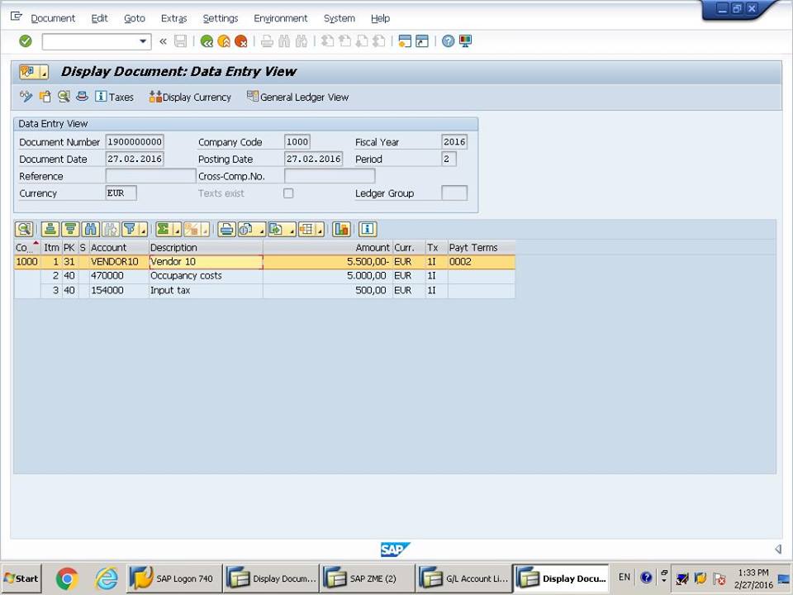Open the System menu
793x595 pixels.
pos(340,18)
